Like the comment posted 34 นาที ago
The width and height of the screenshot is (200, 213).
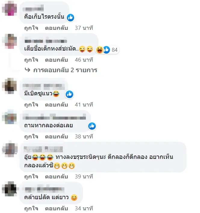click(x=31, y=208)
